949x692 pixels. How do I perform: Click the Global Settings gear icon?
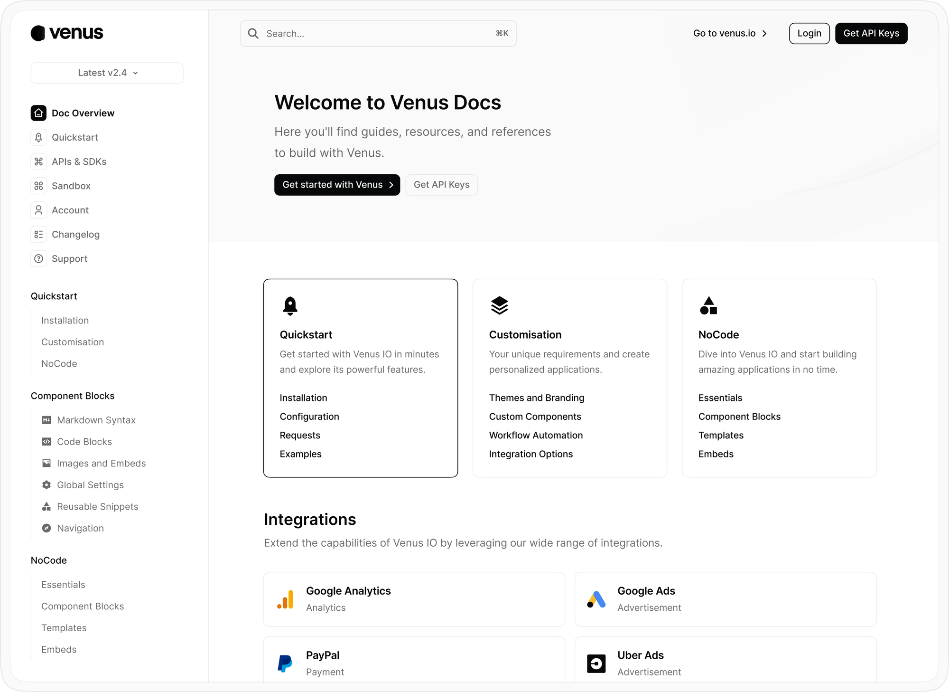(x=46, y=485)
